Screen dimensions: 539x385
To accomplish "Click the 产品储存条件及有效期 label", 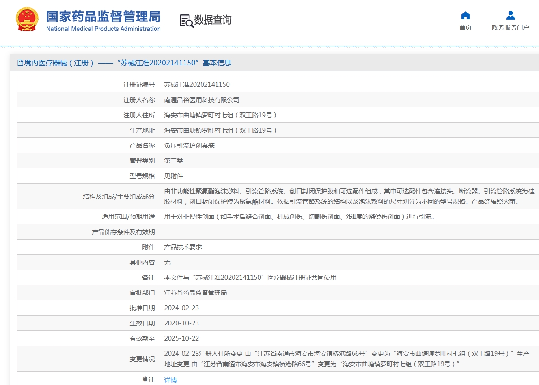I will [123, 232].
